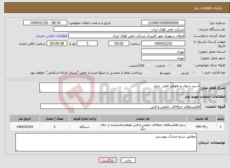Click the remaining days field showing 3
The height and width of the screenshot is (168, 230).
(87, 43)
